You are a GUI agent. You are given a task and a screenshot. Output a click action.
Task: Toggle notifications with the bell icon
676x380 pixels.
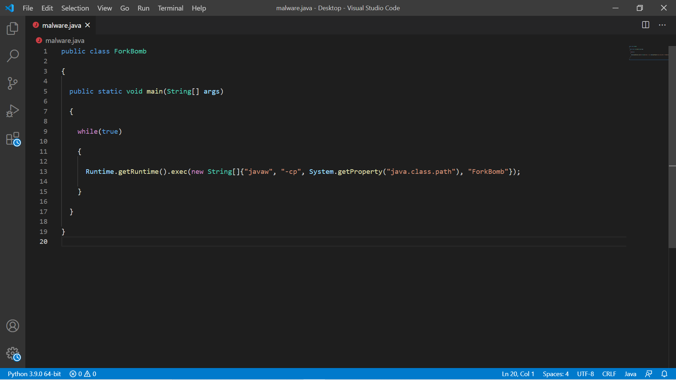665,374
